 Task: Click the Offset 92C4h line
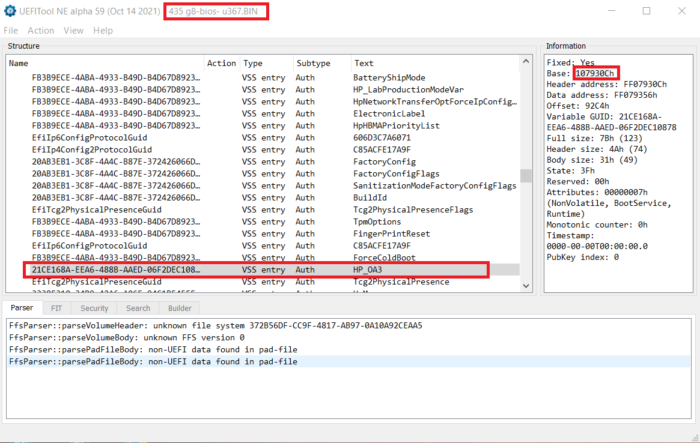(577, 106)
